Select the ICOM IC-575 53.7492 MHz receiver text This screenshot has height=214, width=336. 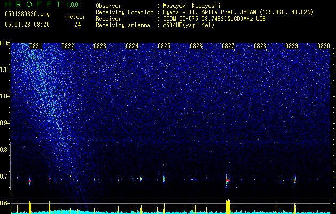[214, 19]
